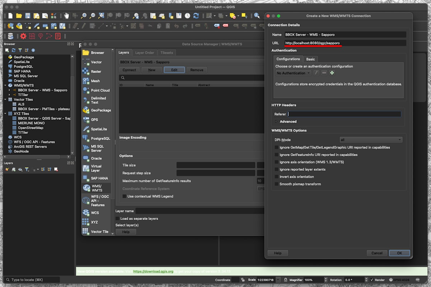Click the Zoom Full extent icon
Image resolution: width=431 pixels, height=287 pixels.
(x=101, y=16)
